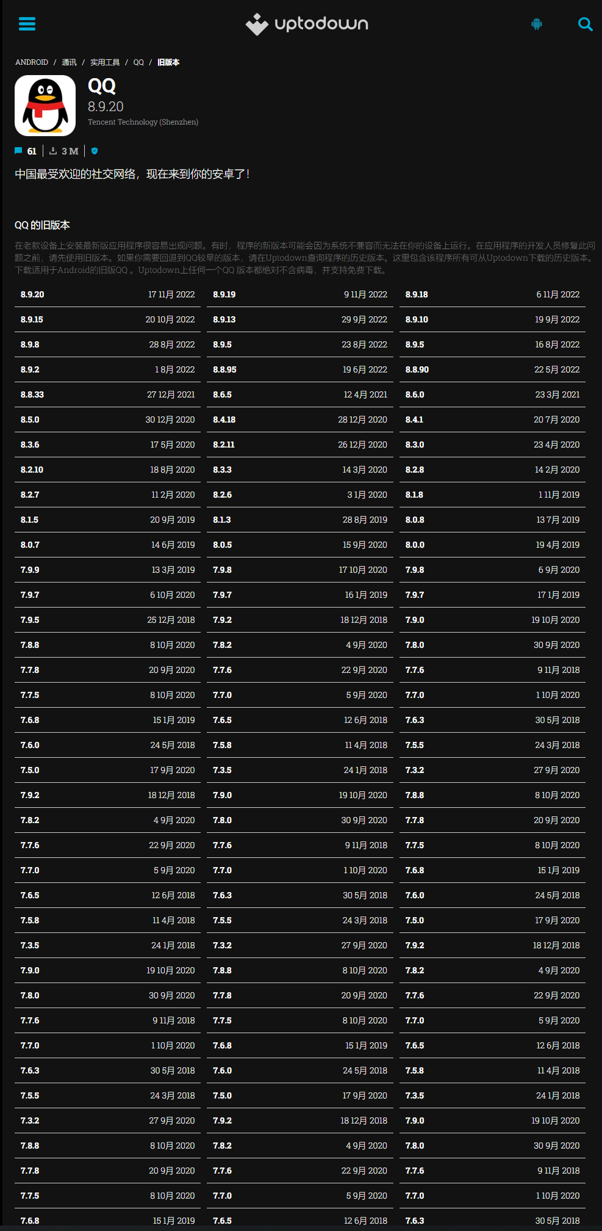The image size is (602, 1231).
Task: Go to ANDROID breadcrumb
Action: tap(32, 62)
